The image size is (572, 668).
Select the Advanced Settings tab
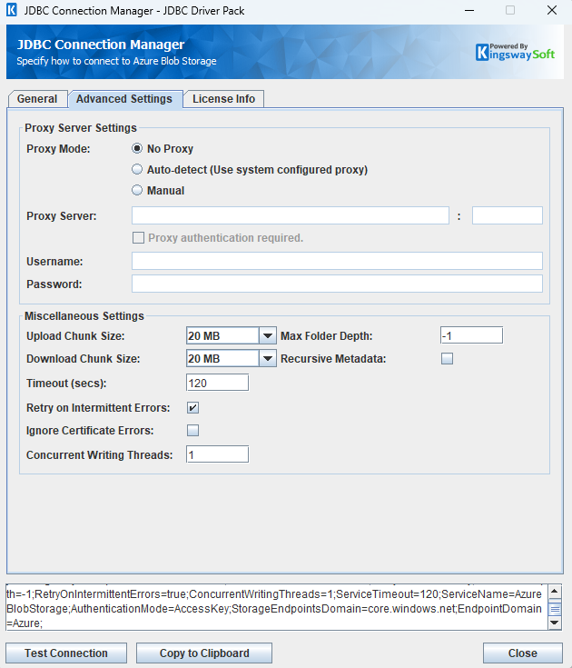(x=124, y=99)
